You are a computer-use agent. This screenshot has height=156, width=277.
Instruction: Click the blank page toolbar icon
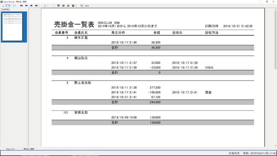[53, 6]
